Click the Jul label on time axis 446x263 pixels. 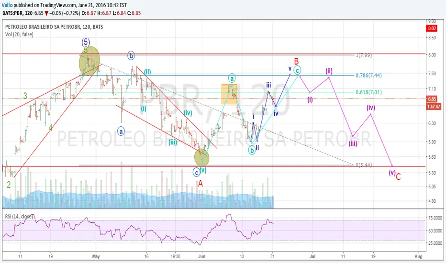[312, 256]
